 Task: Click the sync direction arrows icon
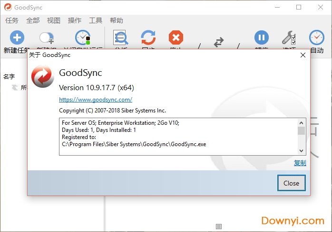pos(219,42)
